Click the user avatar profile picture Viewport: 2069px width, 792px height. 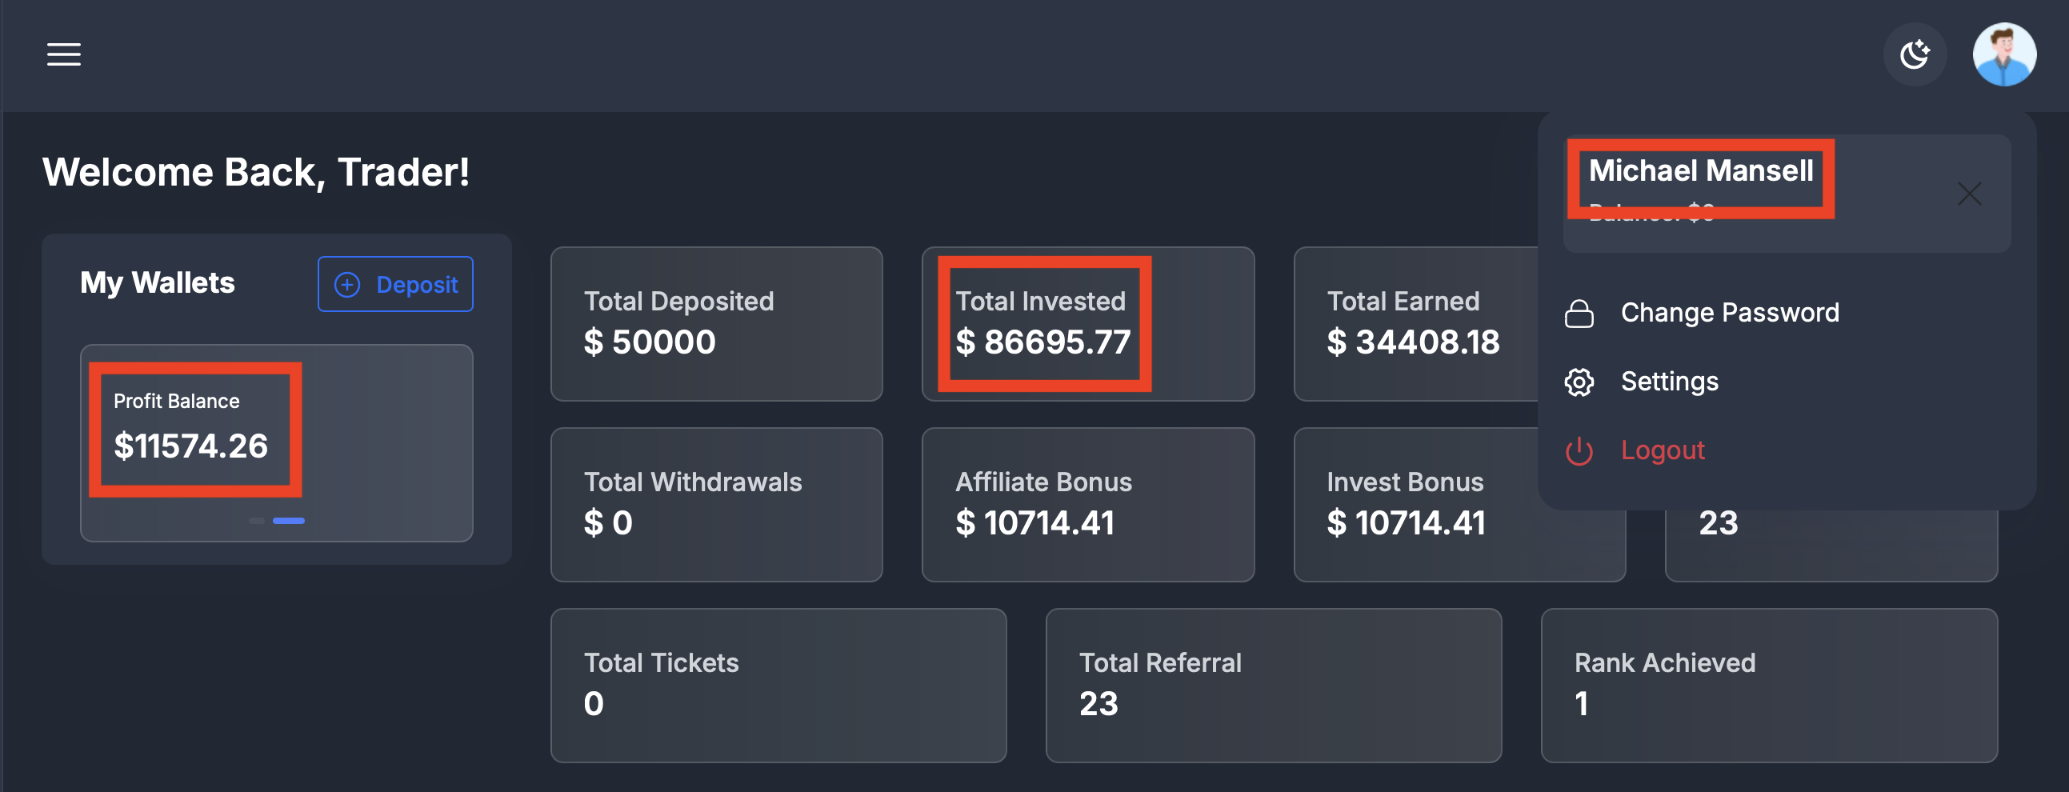(x=2003, y=54)
